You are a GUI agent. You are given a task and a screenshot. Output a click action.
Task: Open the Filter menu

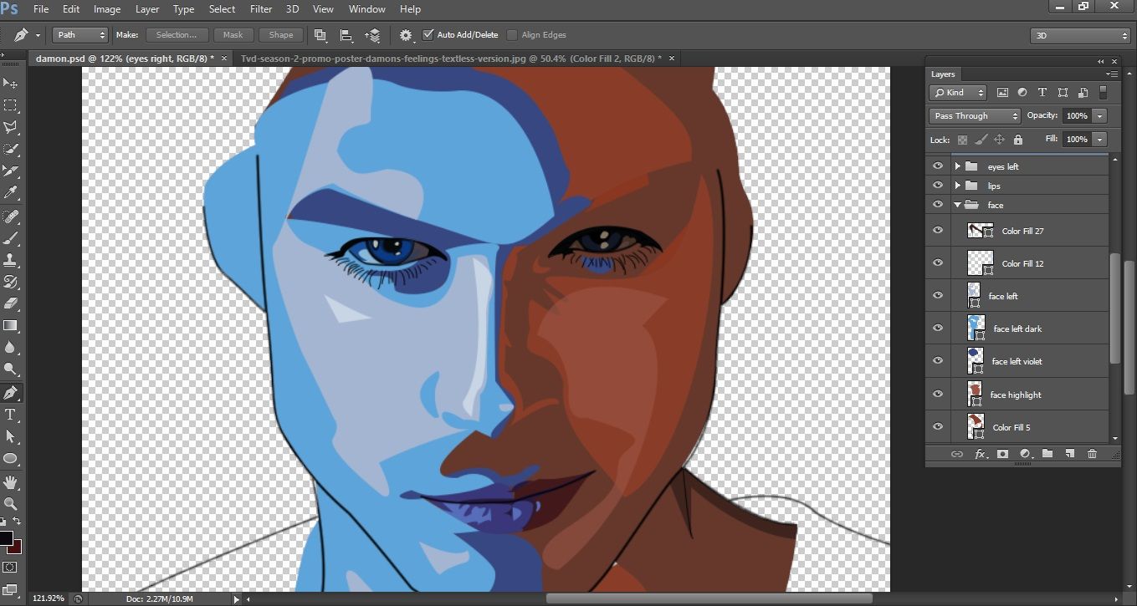point(261,9)
